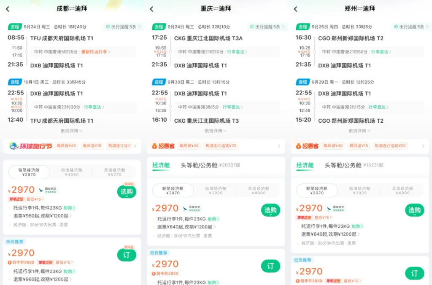Open 退票¥840起,改期¥1200起 on 重庆 screen

point(186,227)
